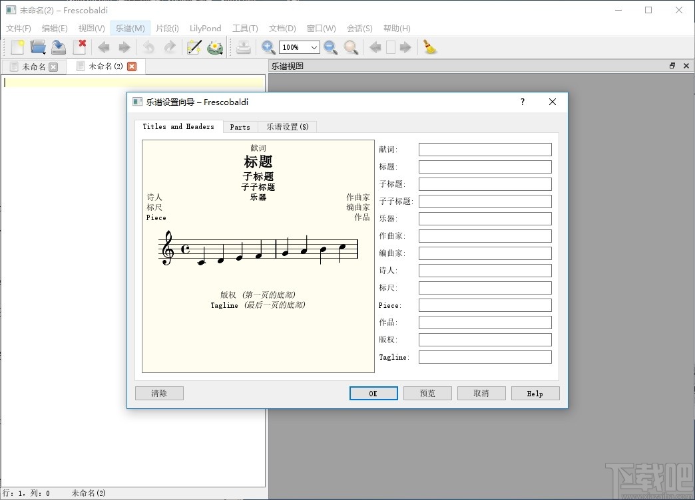Click the 预览 preview button
The width and height of the screenshot is (695, 500).
tap(427, 394)
